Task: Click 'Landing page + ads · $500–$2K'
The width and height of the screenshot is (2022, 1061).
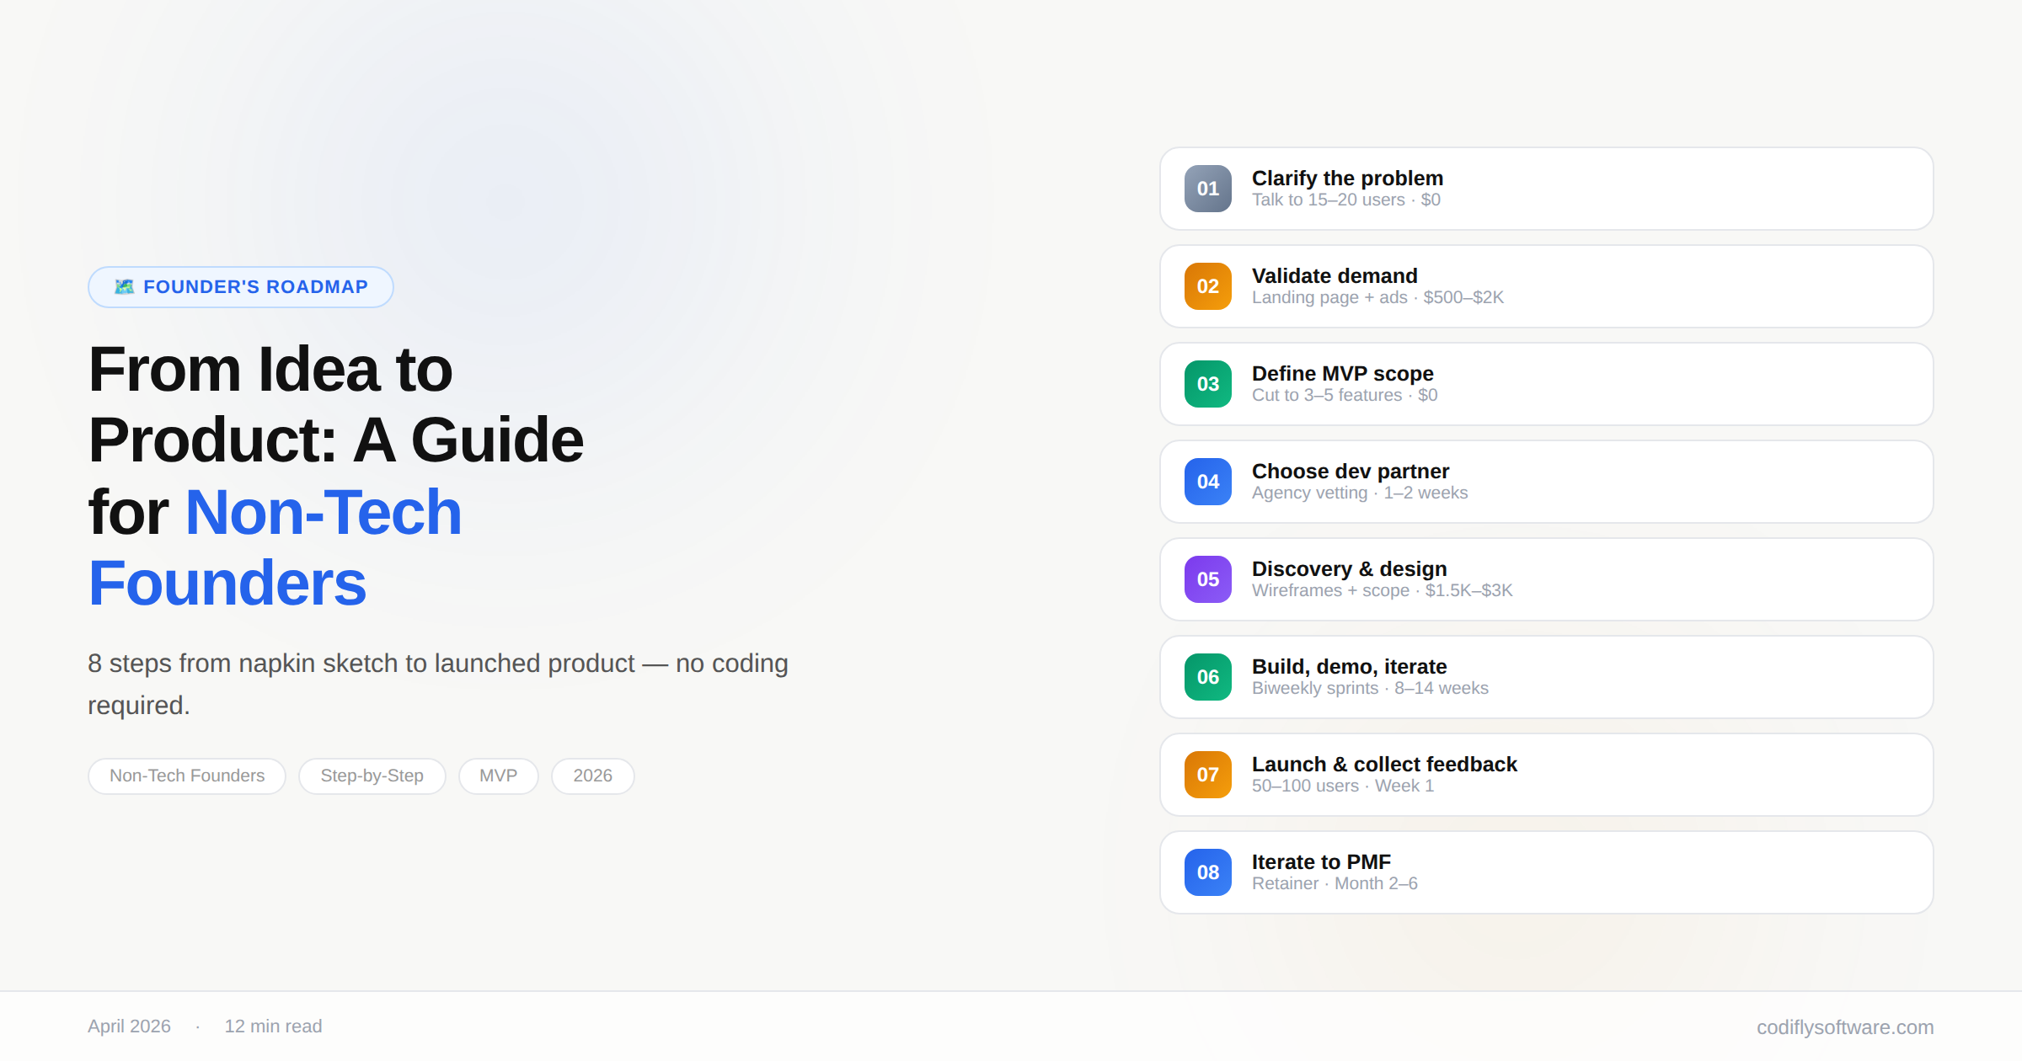Action: 1377,298
